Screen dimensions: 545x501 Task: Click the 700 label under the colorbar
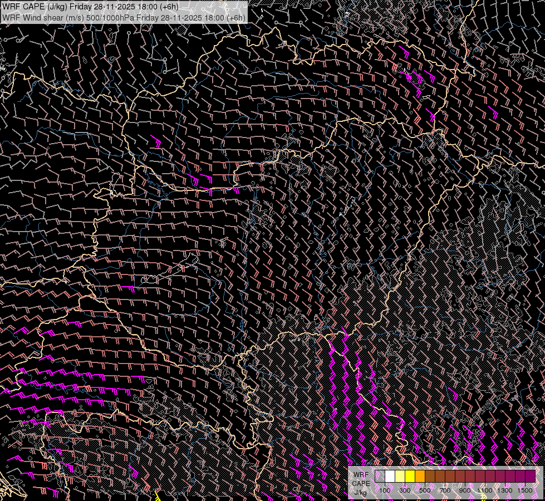click(x=445, y=490)
